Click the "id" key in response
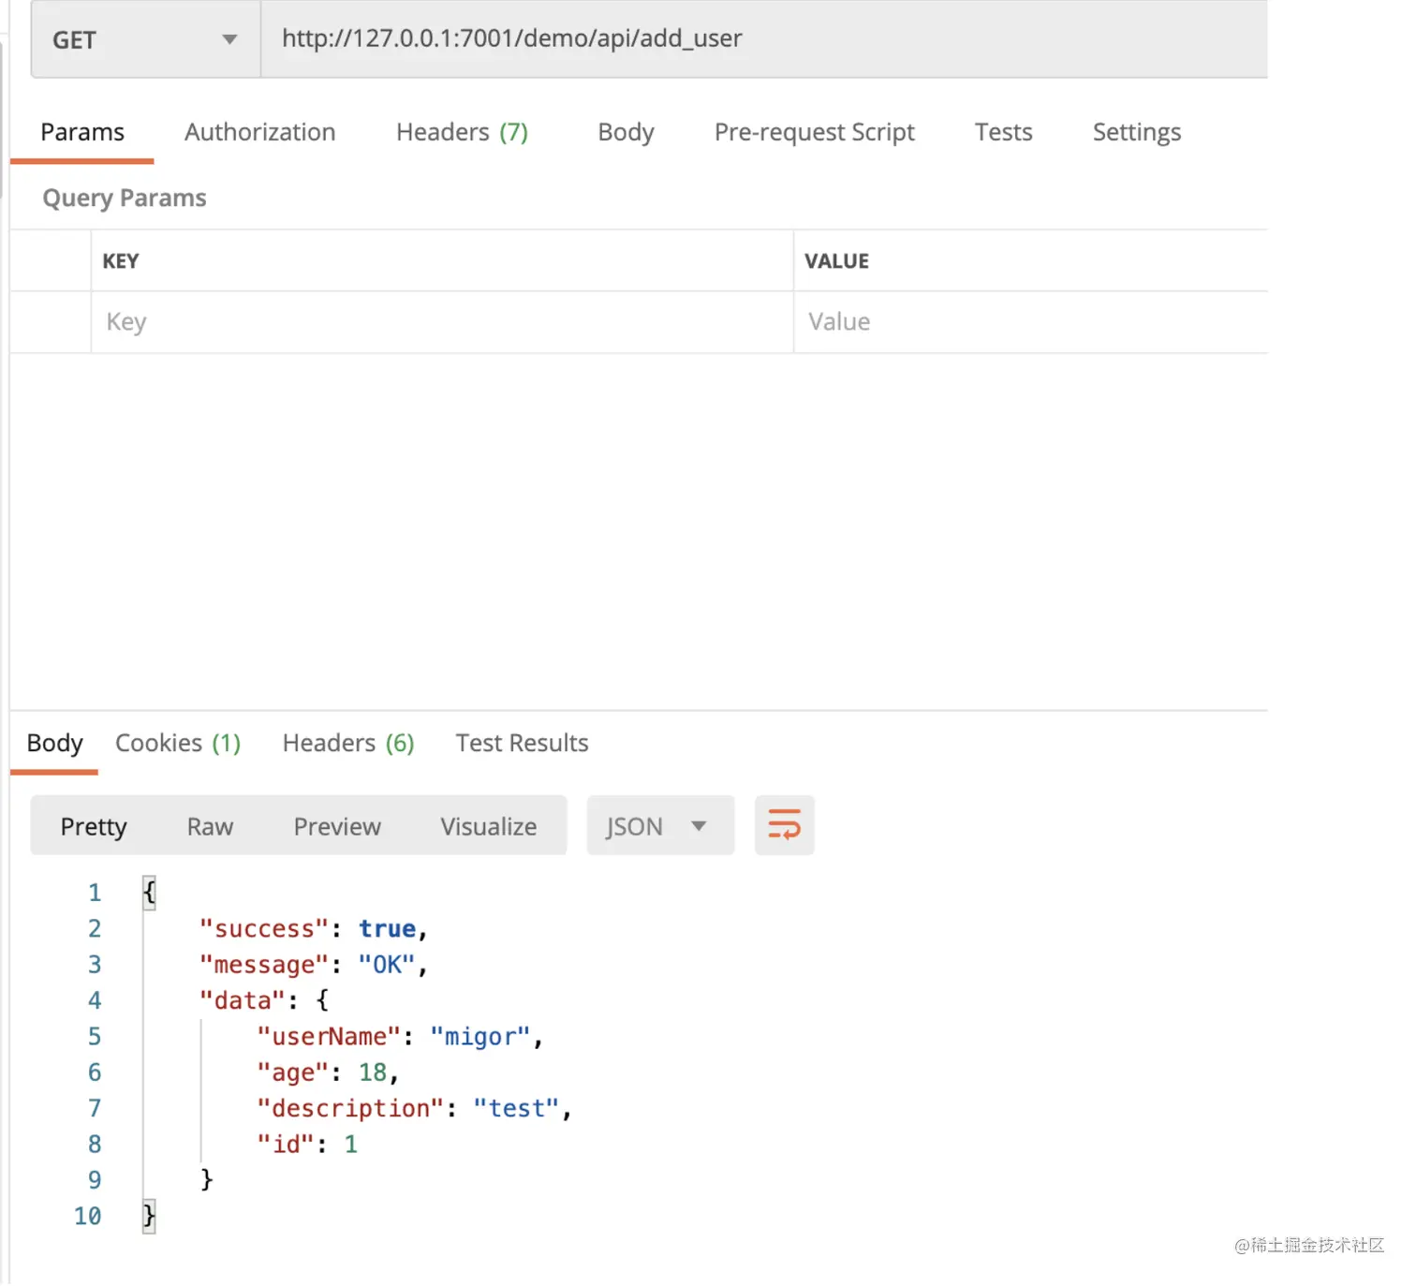 click(x=287, y=1145)
